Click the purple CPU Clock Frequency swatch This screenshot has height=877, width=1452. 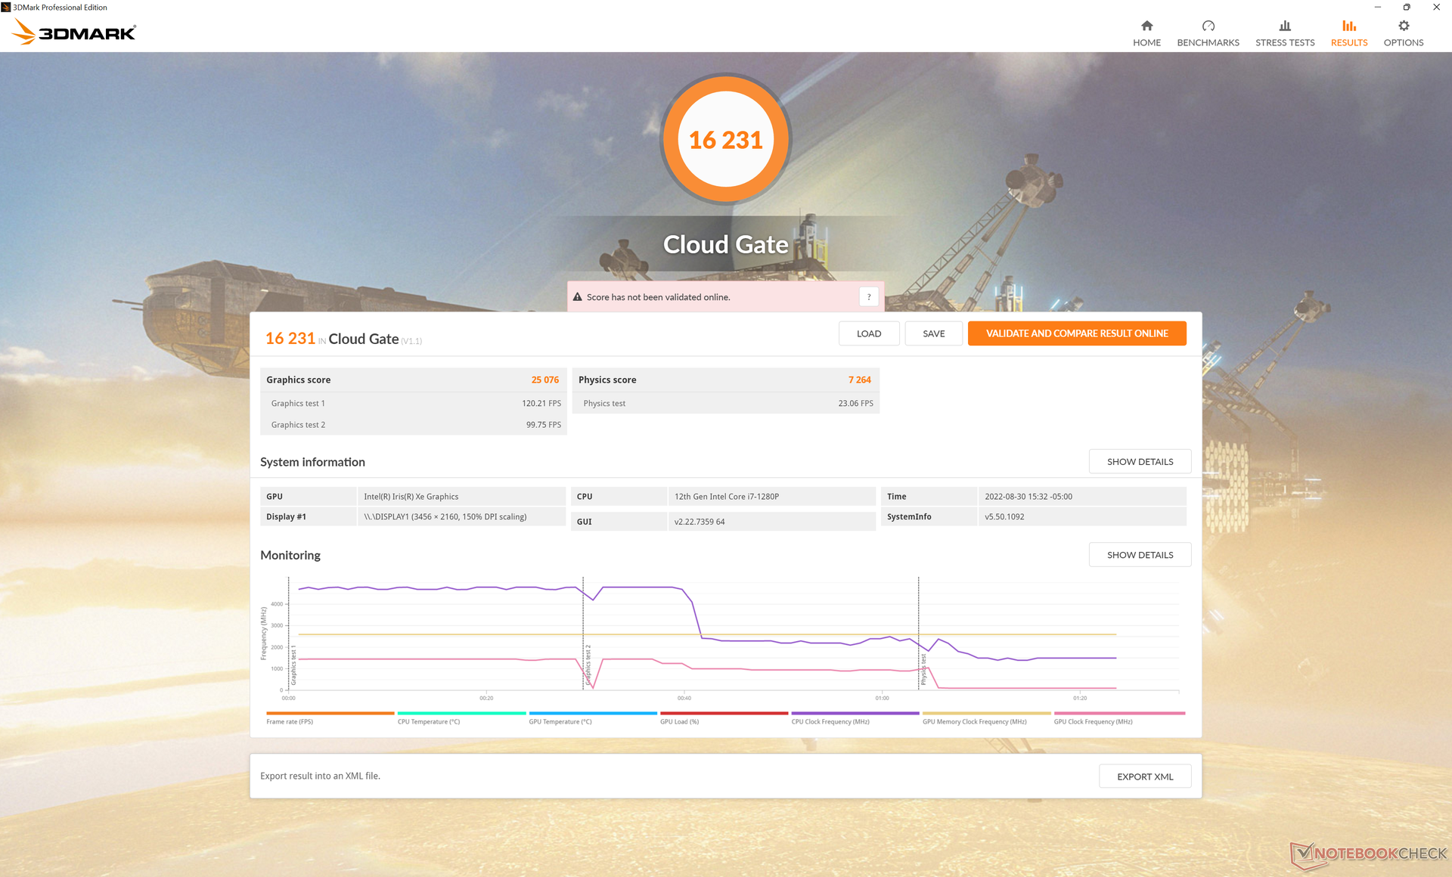[855, 713]
